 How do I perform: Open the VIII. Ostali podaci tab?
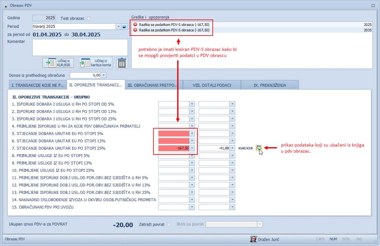point(212,85)
